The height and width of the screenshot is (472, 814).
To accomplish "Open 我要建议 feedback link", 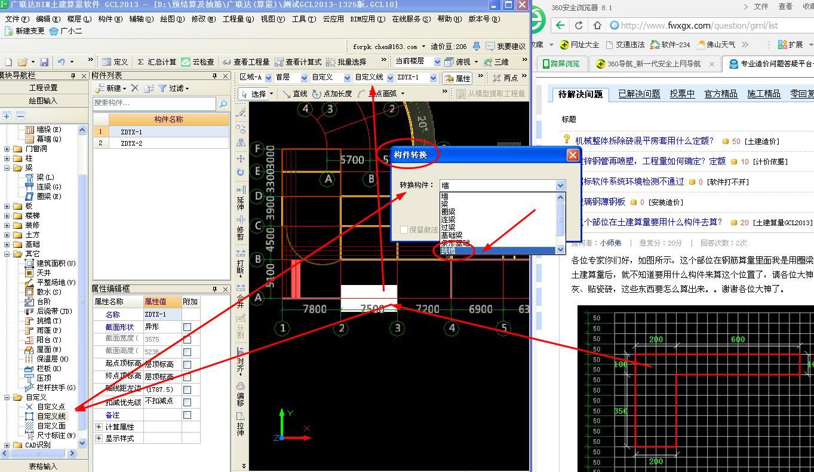I will click(x=505, y=46).
